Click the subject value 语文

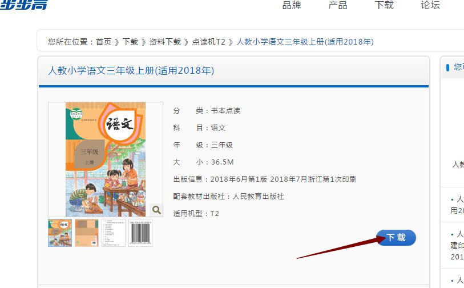pos(218,127)
